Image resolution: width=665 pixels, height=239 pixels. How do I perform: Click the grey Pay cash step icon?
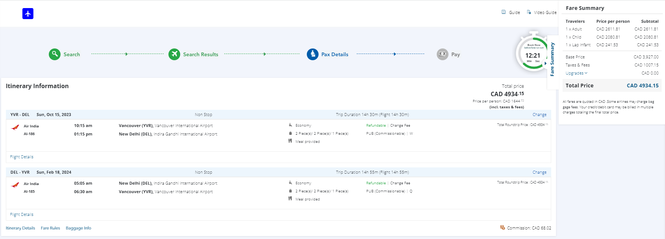443,54
